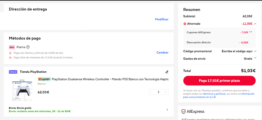Click the Blanco variant label
The width and height of the screenshot is (262, 120).
[x=42, y=84]
